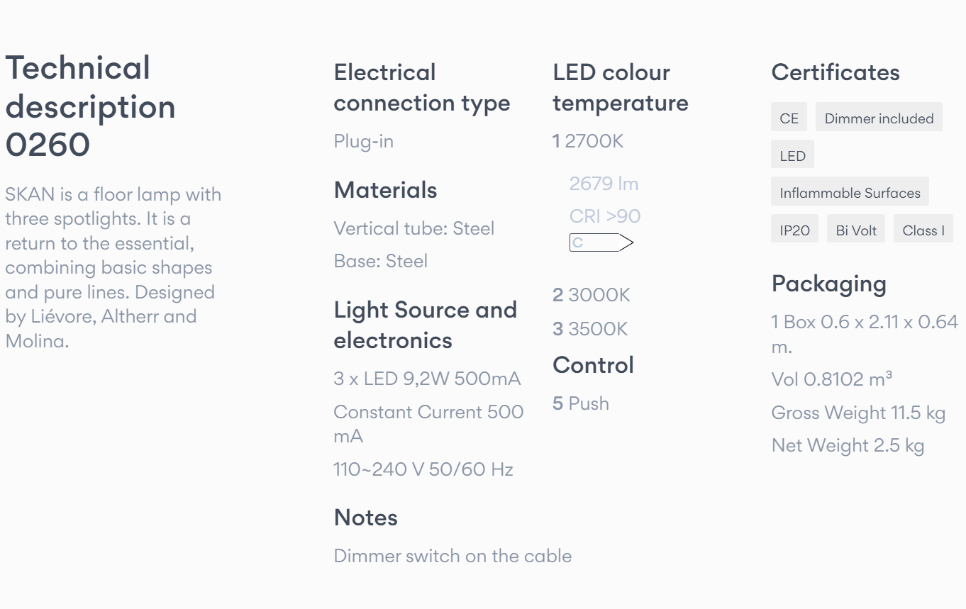Click the Packaging section heading

(829, 284)
